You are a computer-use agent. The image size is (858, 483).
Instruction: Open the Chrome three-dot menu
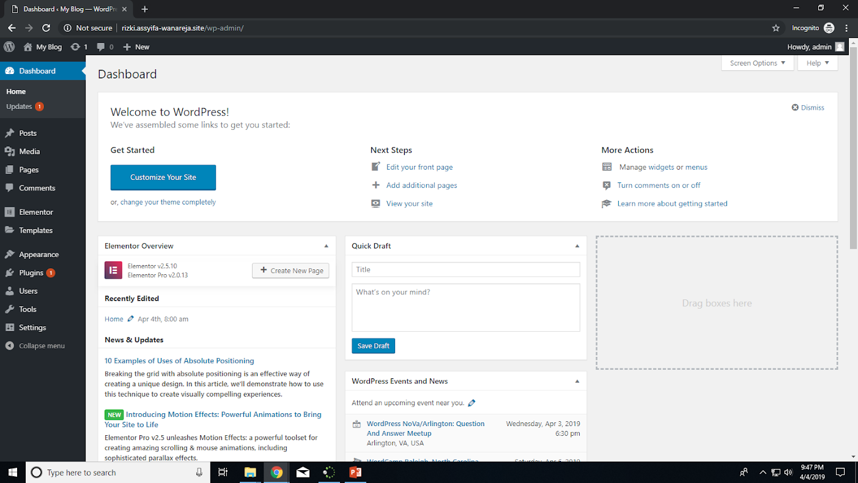(847, 28)
